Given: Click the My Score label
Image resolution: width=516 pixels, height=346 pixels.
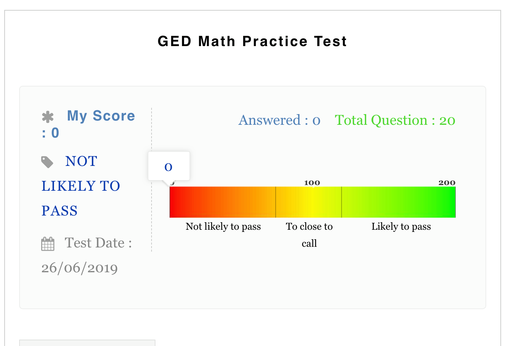Looking at the screenshot, I should point(101,116).
